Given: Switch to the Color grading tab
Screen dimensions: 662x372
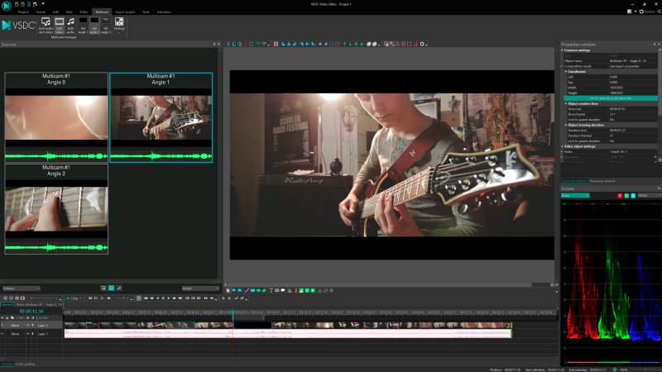Looking at the screenshot, I should 26,364.
